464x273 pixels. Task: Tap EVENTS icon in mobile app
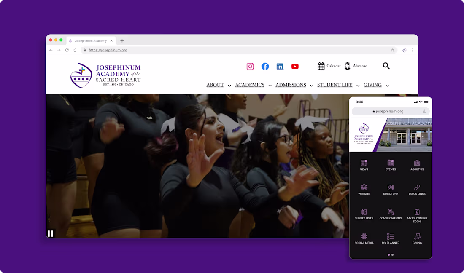point(391,163)
